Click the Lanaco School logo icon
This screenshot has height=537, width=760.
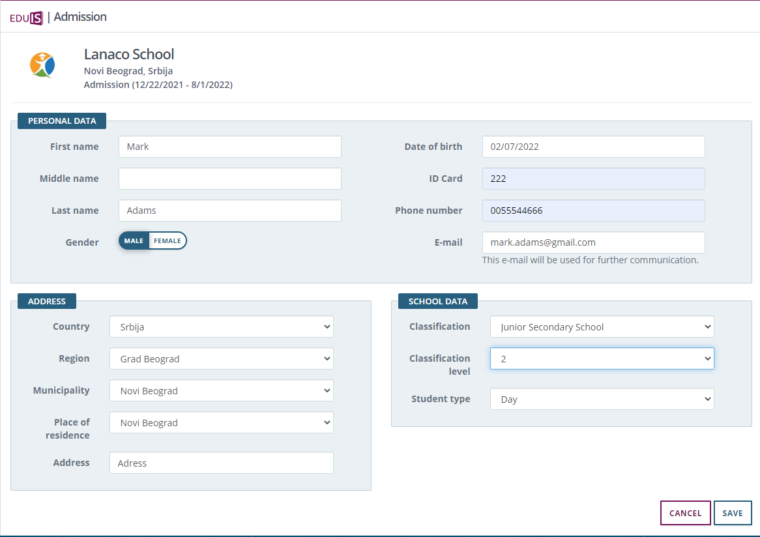(x=42, y=65)
